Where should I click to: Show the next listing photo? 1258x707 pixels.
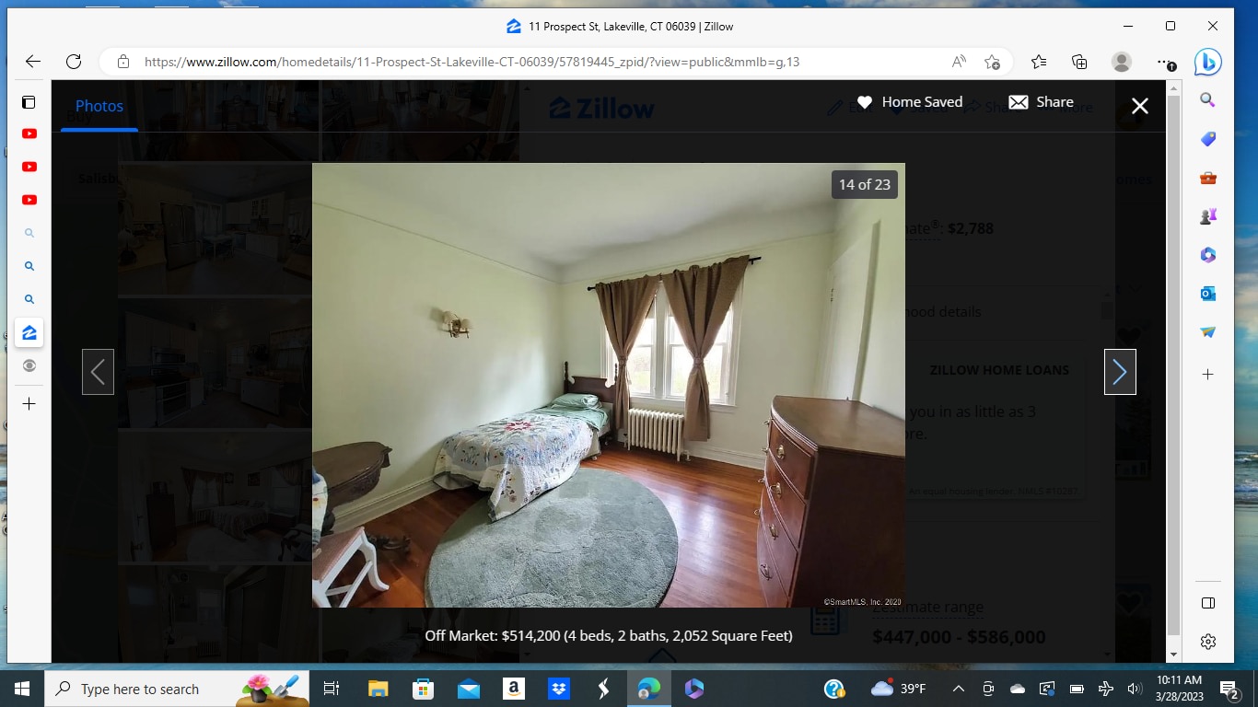click(1120, 372)
